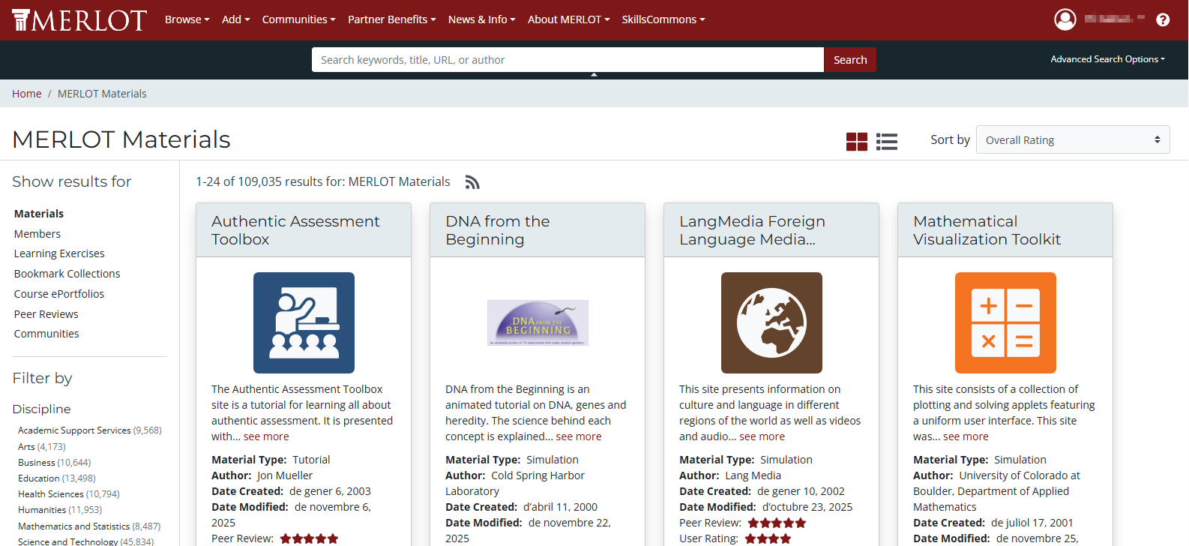This screenshot has width=1189, height=546.
Task: Expand the Sort by Overall Rating dropdown
Action: click(1072, 139)
